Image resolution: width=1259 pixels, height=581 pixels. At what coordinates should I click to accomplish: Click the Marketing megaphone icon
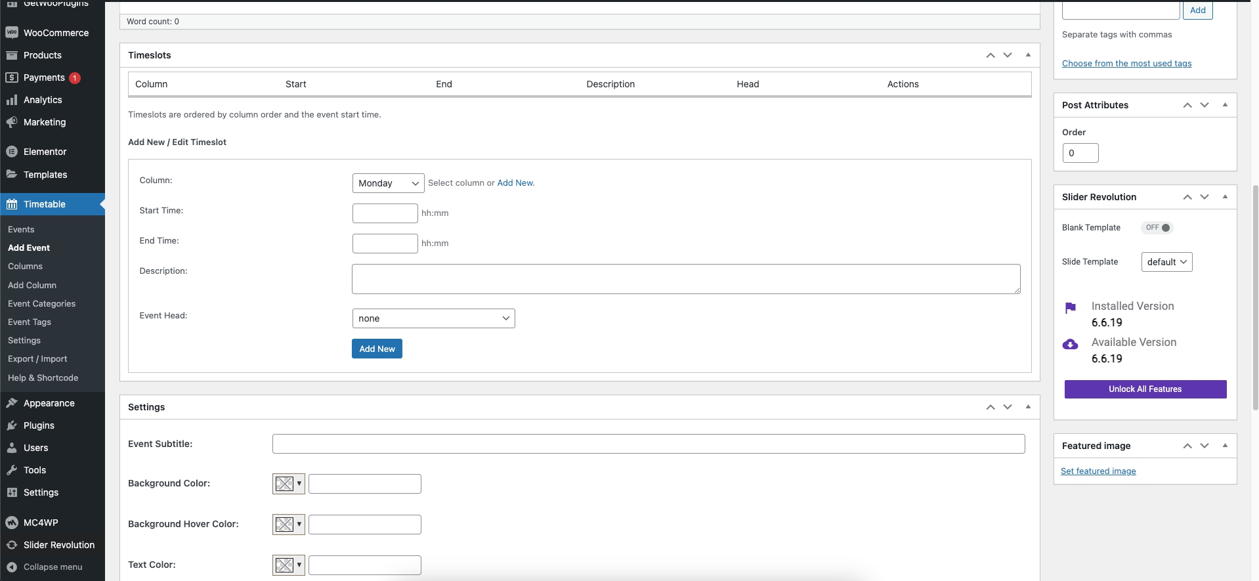tap(12, 122)
